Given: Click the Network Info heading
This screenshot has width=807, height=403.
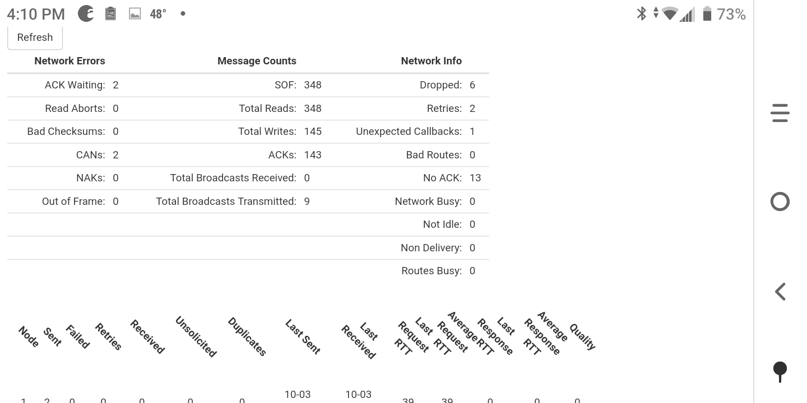Looking at the screenshot, I should 431,60.
